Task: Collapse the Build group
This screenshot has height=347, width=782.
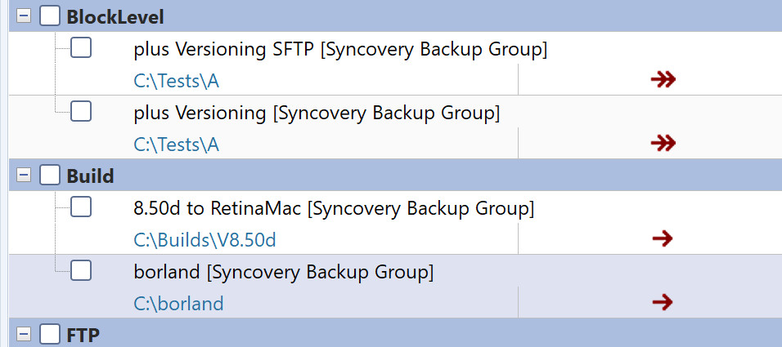Action: [x=24, y=175]
